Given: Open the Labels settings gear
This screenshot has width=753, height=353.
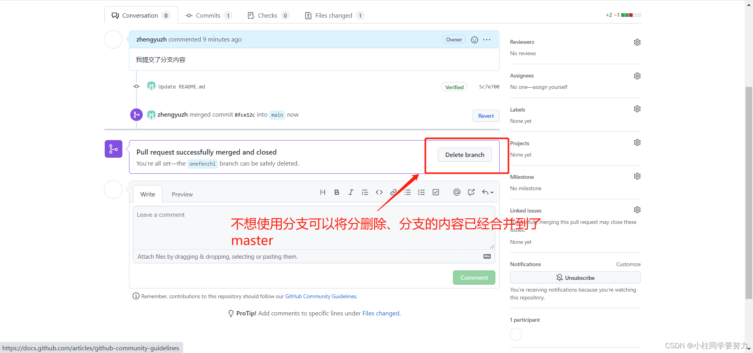Looking at the screenshot, I should pos(637,109).
